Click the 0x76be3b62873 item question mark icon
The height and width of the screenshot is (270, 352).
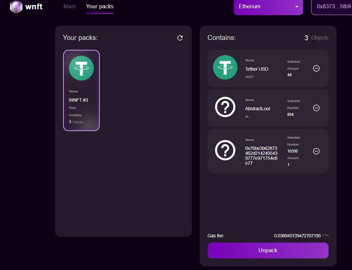point(225,150)
